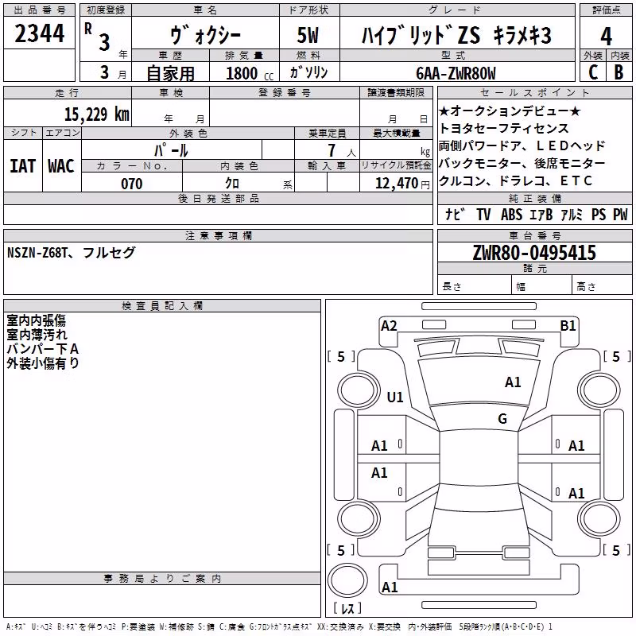This screenshot has height=636, width=636.
Task: Click the 出品番号 header
Action: click(39, 10)
